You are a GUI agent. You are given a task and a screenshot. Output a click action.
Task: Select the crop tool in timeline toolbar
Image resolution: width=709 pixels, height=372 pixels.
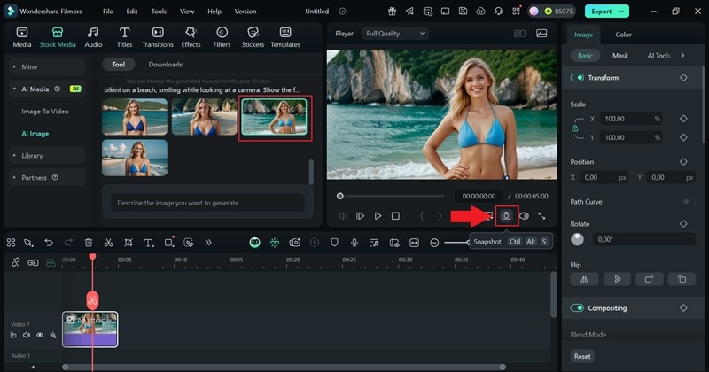129,243
